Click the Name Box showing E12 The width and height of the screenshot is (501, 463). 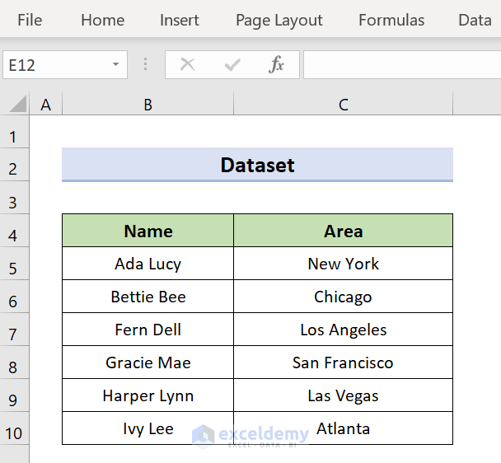pyautogui.click(x=54, y=65)
